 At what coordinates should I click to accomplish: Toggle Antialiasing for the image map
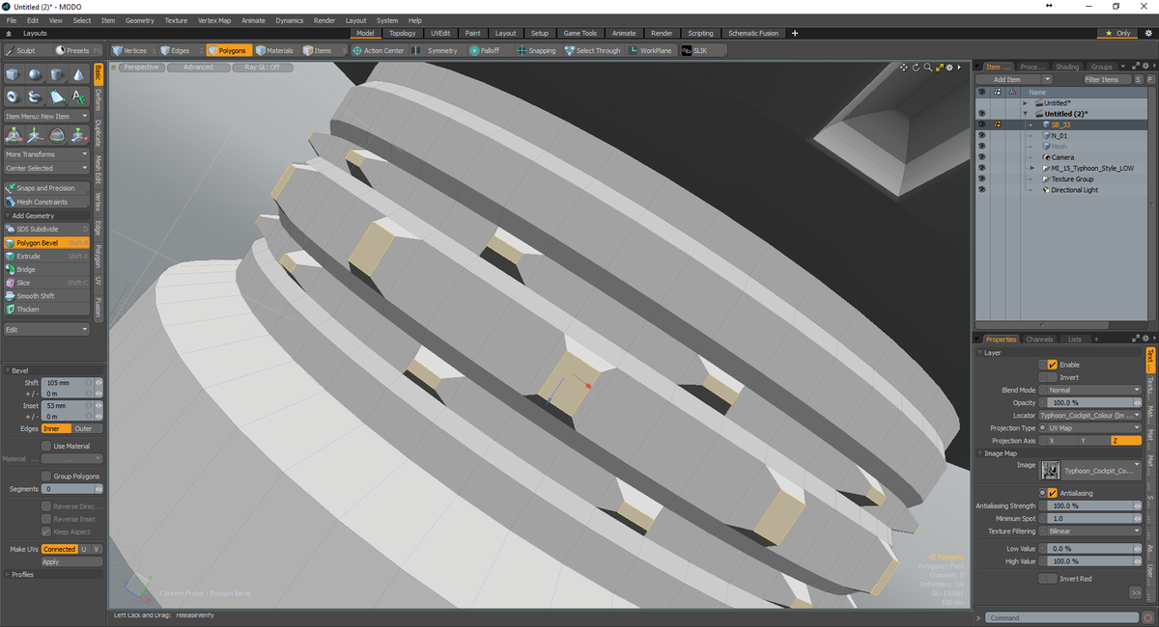pyautogui.click(x=1052, y=492)
